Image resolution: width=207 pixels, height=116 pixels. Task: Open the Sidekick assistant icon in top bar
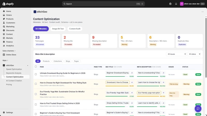click(170, 4)
